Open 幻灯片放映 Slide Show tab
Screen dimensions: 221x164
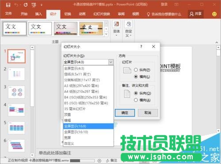102,14
